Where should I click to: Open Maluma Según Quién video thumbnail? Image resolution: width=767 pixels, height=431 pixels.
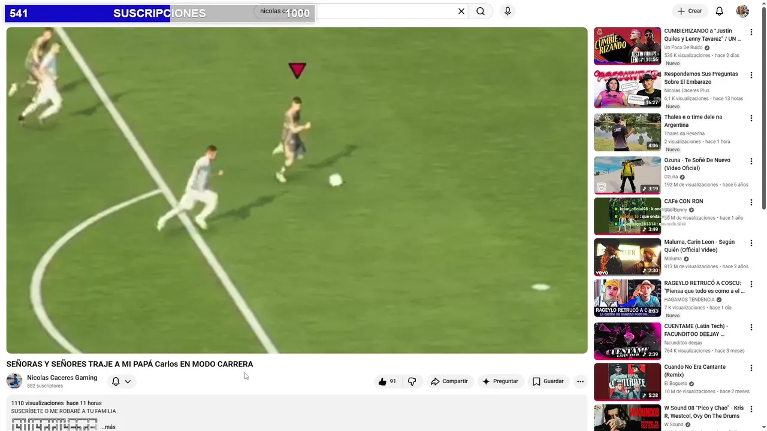627,257
